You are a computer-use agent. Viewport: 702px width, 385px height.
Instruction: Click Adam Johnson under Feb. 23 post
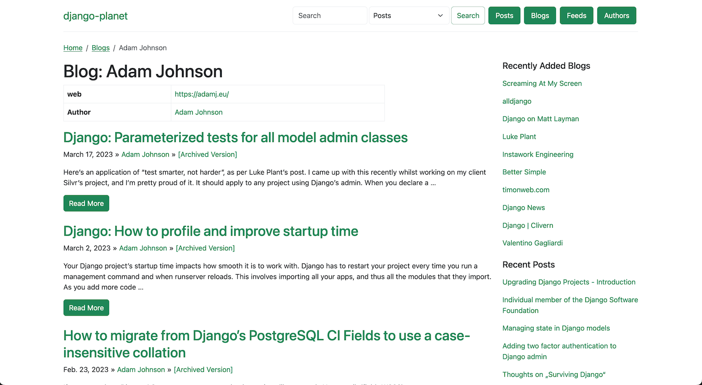(141, 369)
